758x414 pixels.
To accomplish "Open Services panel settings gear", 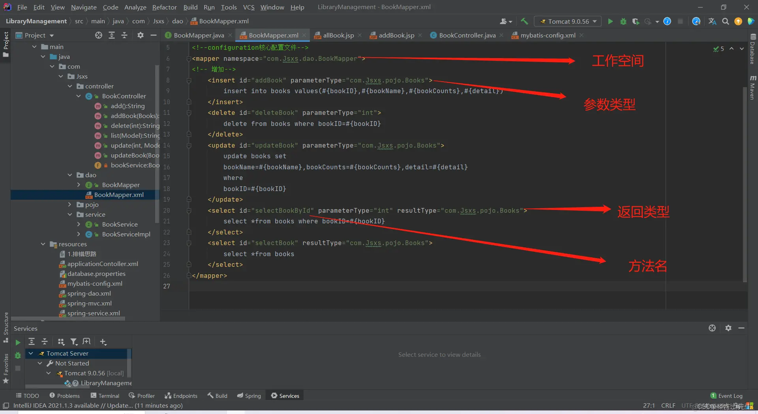I will pos(728,328).
